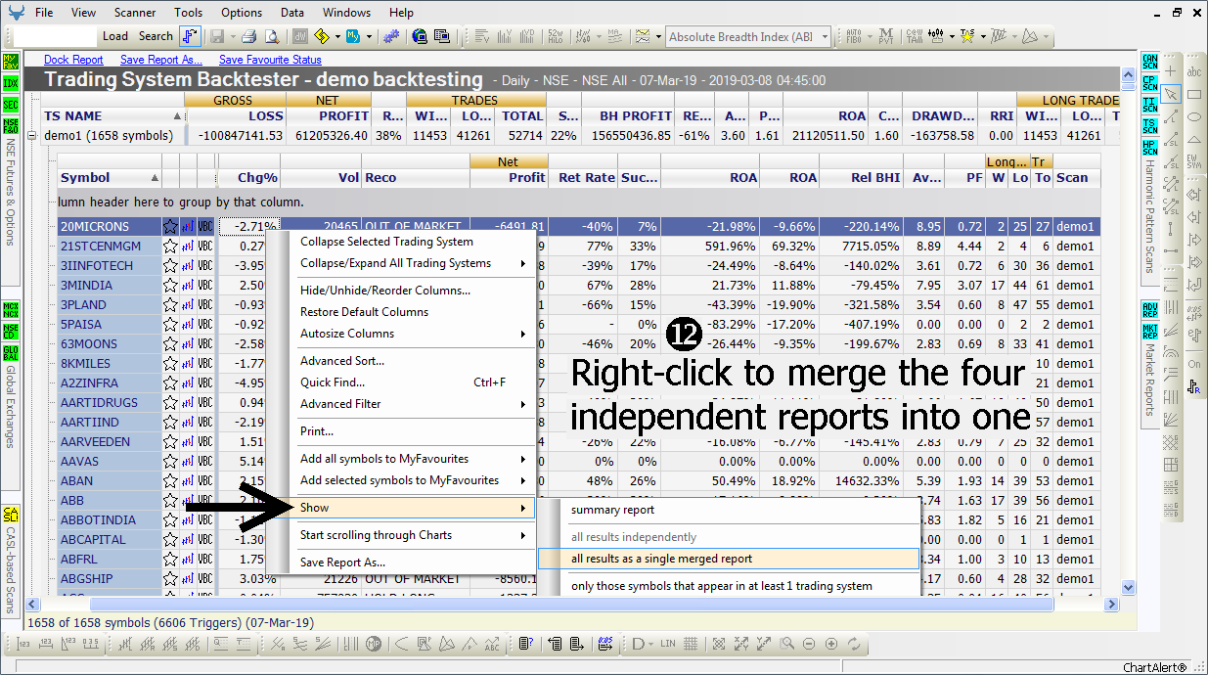Select the rectangle drawing tool
The height and width of the screenshot is (675, 1208).
[x=1194, y=94]
